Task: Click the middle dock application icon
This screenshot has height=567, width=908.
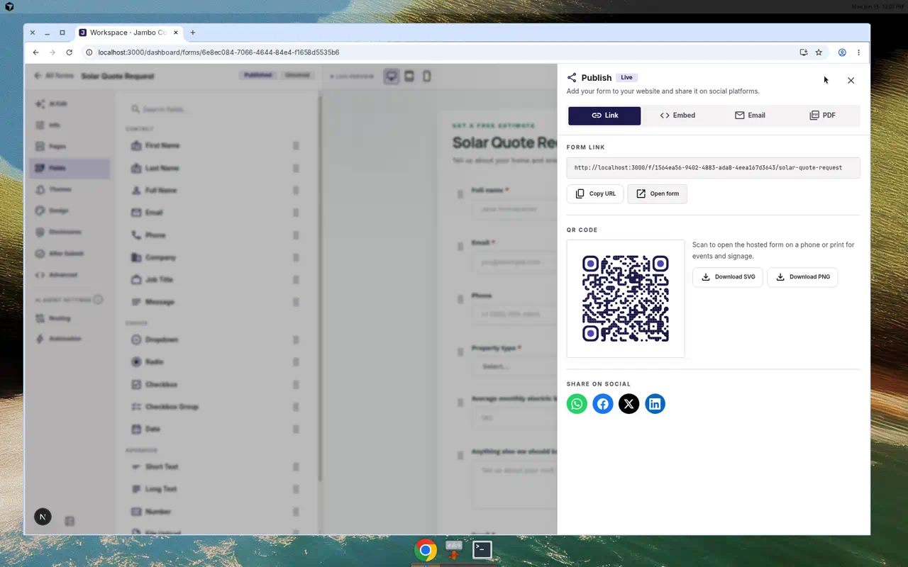Action: (454, 549)
